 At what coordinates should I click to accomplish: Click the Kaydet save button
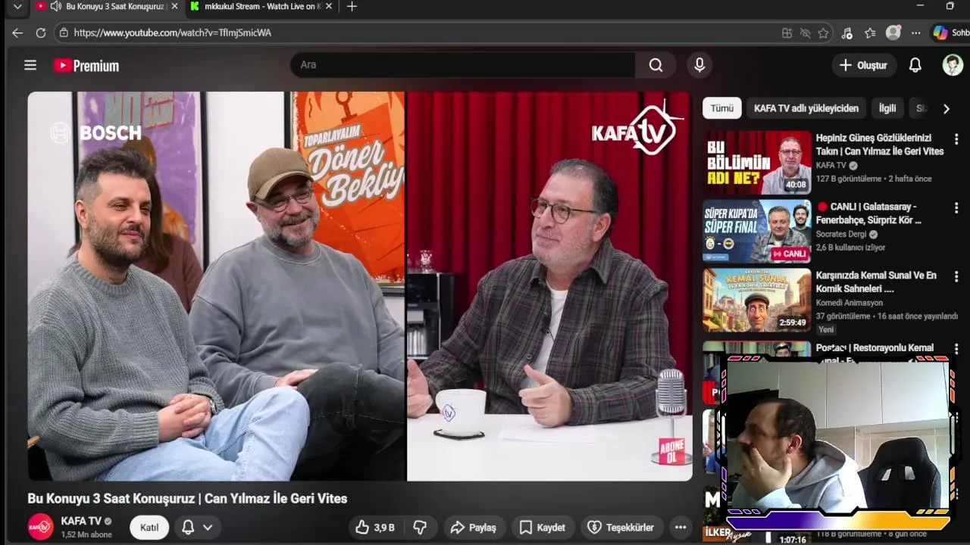pos(543,528)
